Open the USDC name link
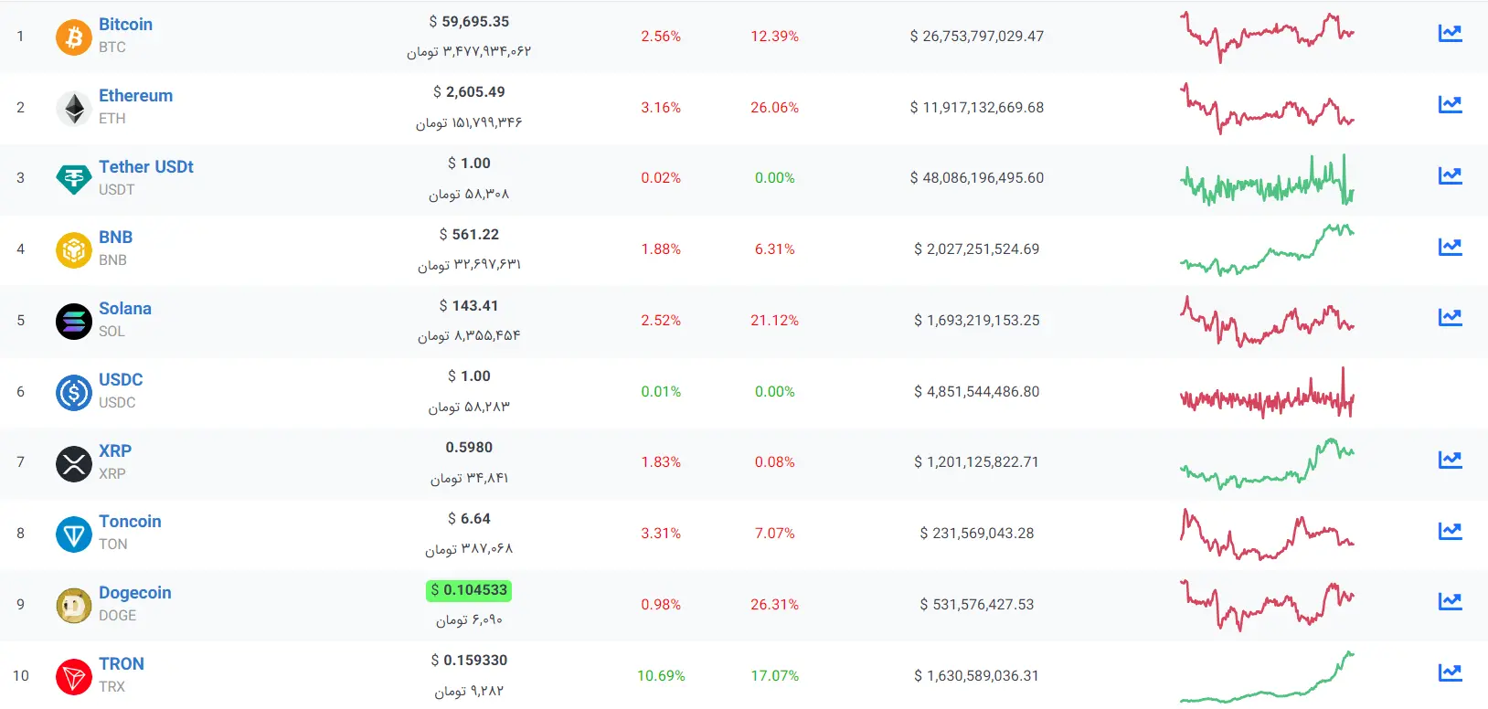The image size is (1488, 709). [121, 380]
